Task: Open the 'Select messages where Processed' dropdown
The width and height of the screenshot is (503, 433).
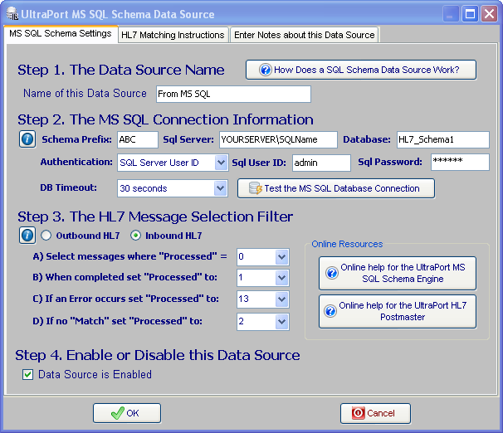Action: [x=281, y=257]
